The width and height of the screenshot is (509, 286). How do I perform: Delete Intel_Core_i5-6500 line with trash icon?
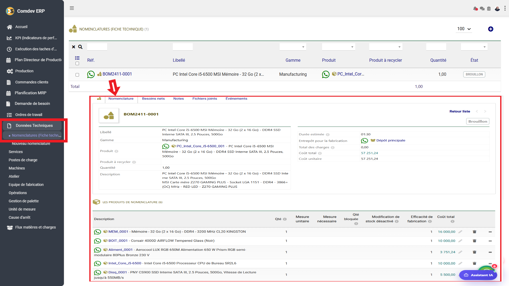475,263
